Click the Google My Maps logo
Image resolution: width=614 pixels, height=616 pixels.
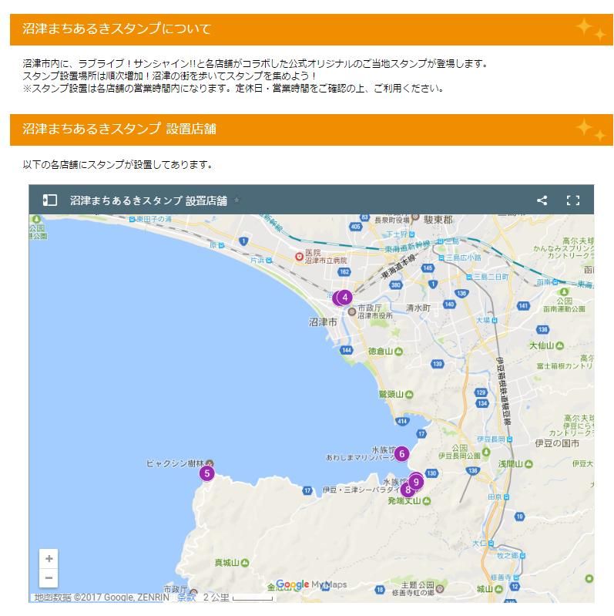coord(310,585)
